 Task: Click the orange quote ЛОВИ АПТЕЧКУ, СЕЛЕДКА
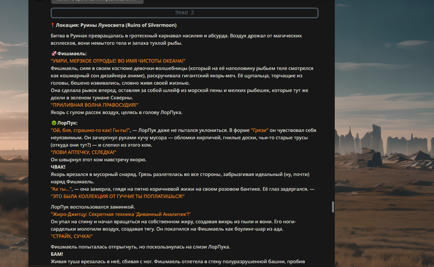(x=84, y=152)
